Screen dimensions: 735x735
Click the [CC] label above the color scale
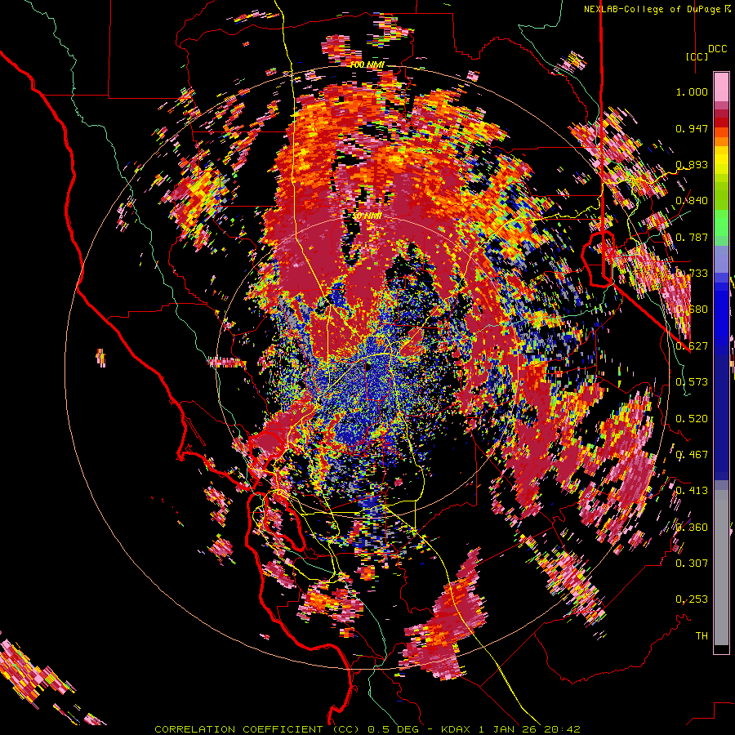coord(697,56)
